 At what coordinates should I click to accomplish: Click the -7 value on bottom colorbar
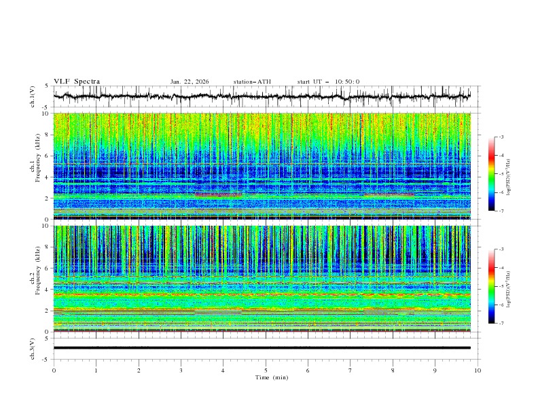click(501, 324)
